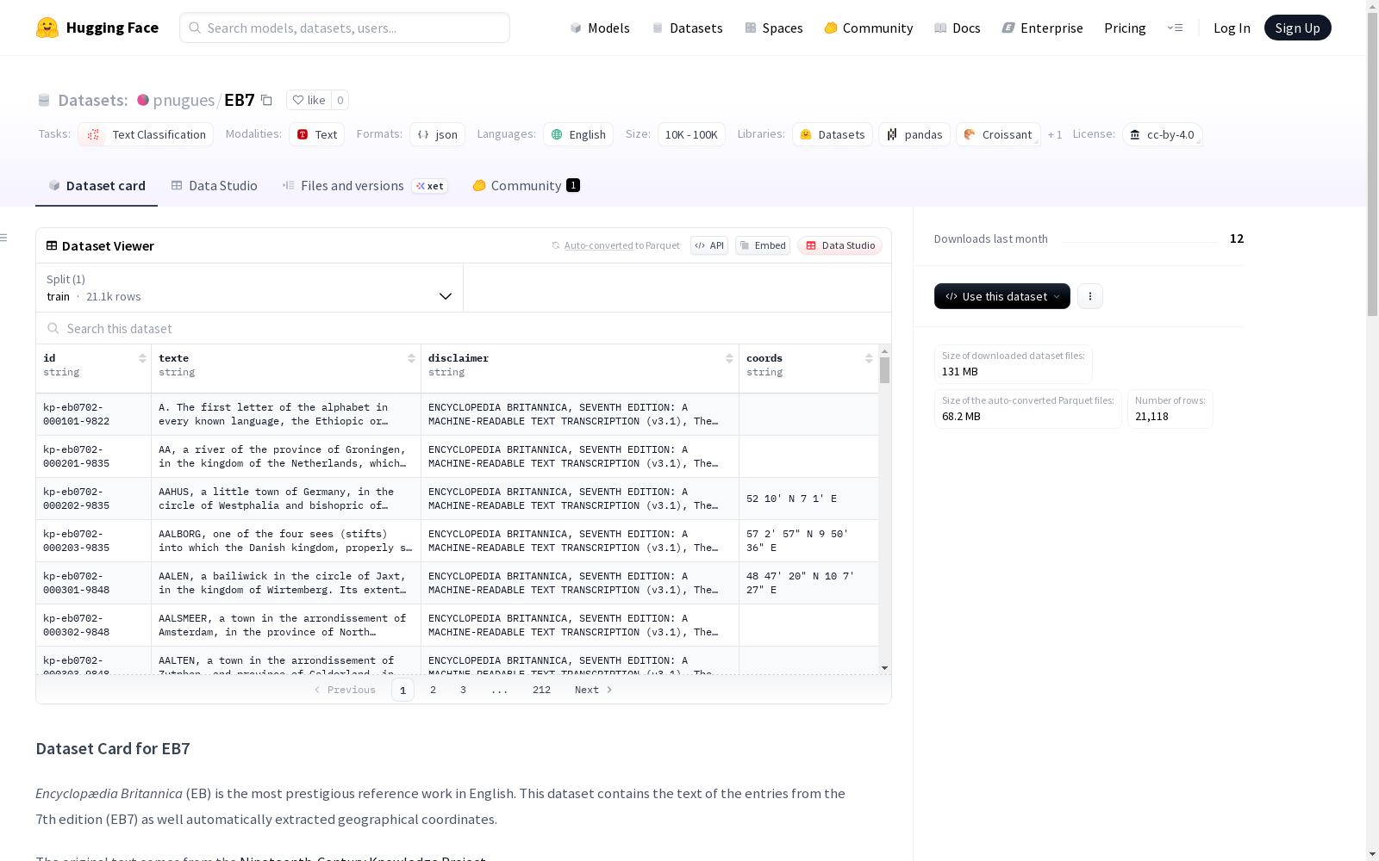Switch to the Dataset card tab
This screenshot has height=861, width=1379.
coord(97,185)
